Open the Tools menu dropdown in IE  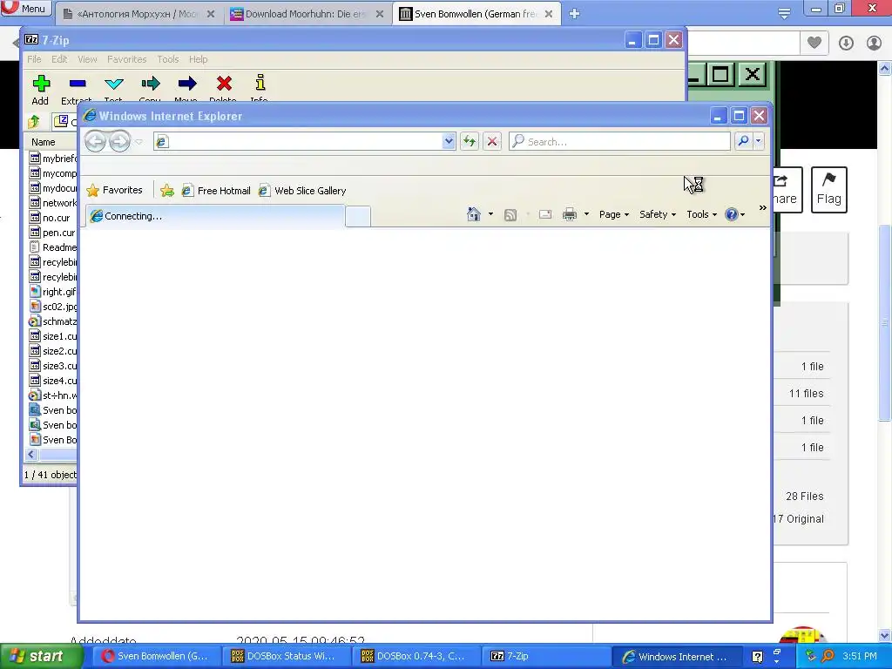701,214
